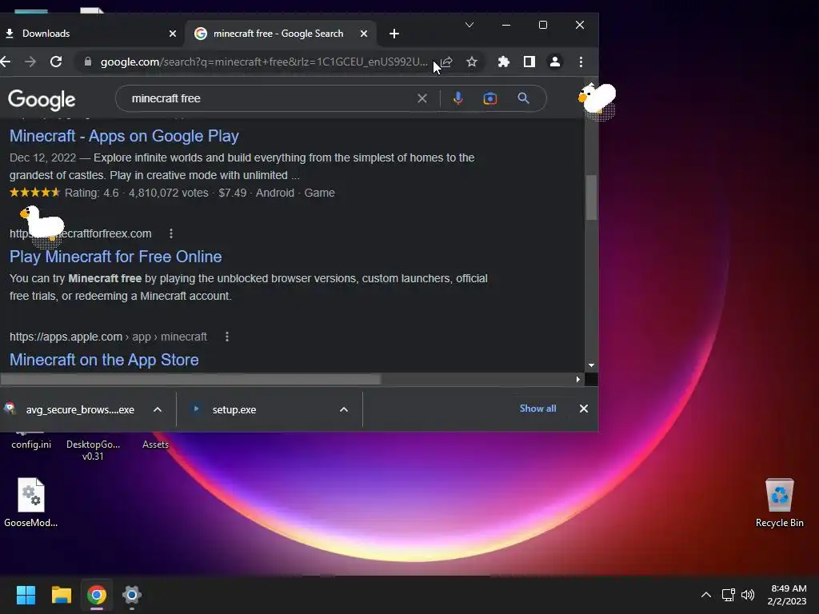
Task: Select the Recycle Bin desktop icon
Action: [779, 502]
